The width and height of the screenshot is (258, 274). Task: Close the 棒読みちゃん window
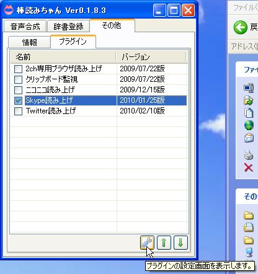coord(188,10)
